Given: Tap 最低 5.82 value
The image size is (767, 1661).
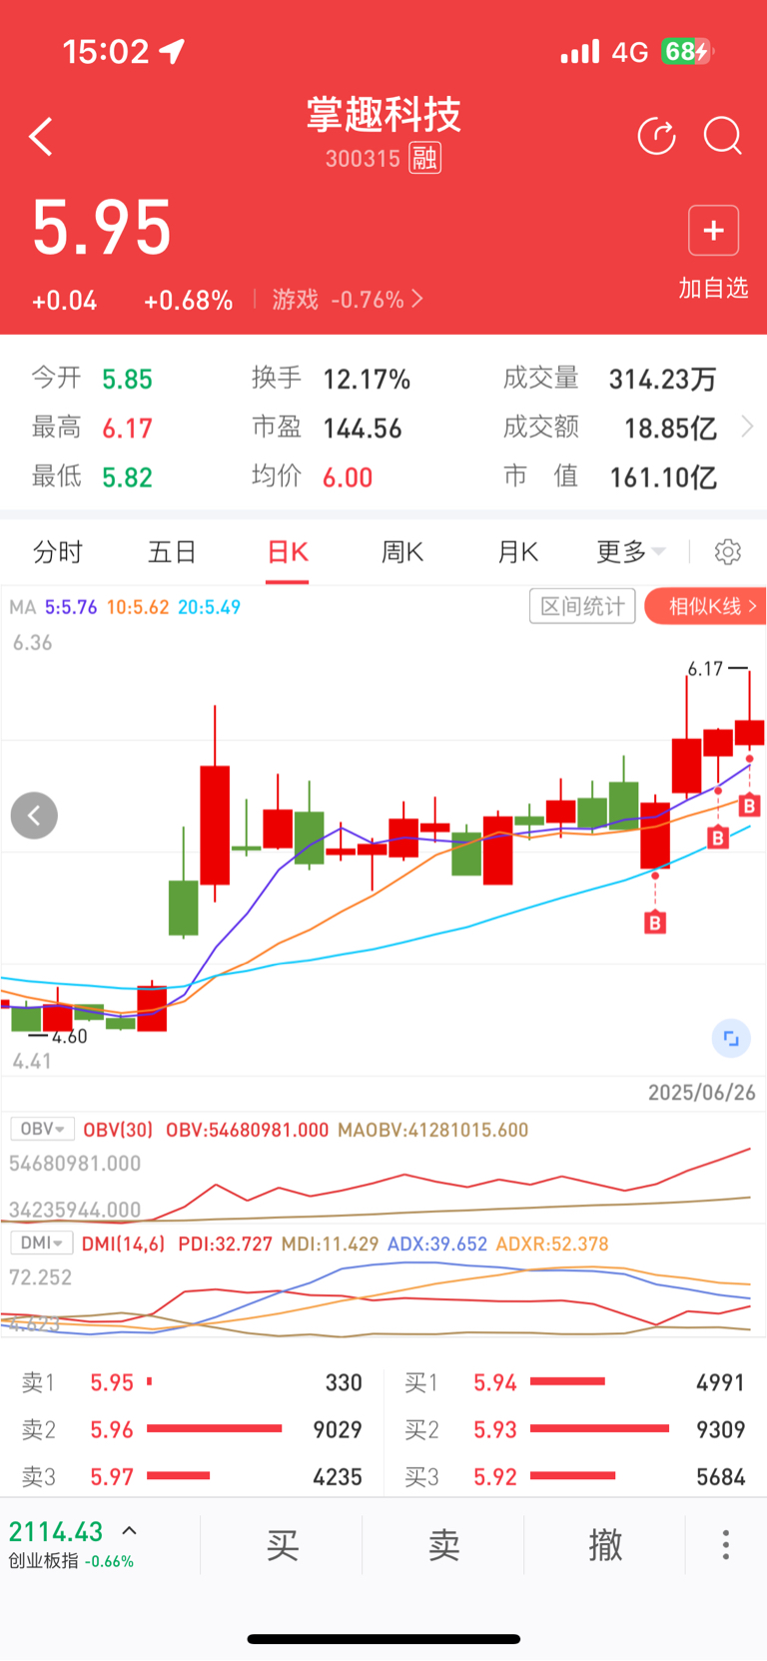Looking at the screenshot, I should pos(128,477).
